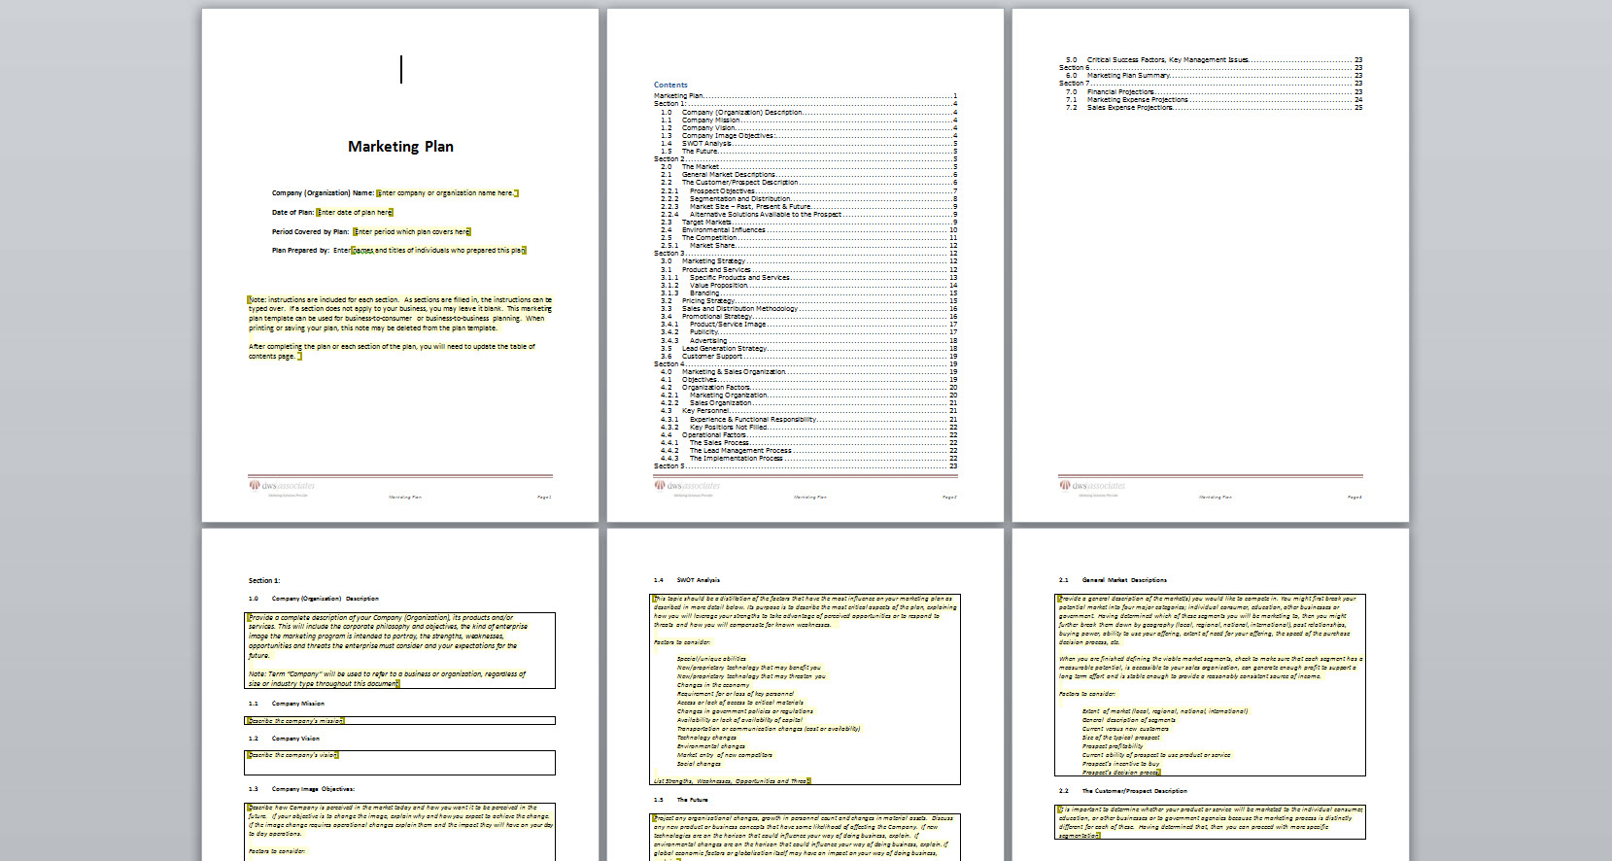Viewport: 1612px width, 861px height.
Task: Open "4.4.2 The Lead Management Process" entry
Action: pyautogui.click(x=808, y=451)
